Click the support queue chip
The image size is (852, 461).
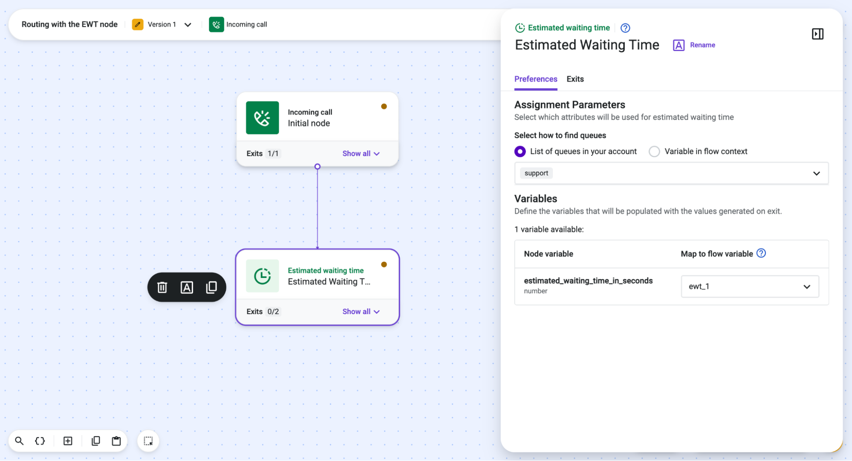(x=536, y=173)
